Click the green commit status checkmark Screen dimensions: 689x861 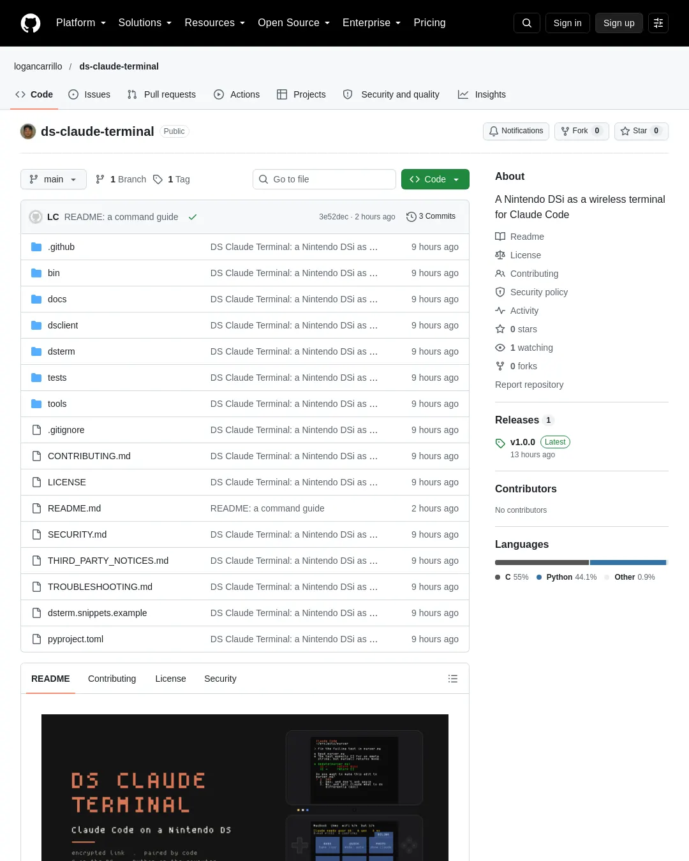192,217
